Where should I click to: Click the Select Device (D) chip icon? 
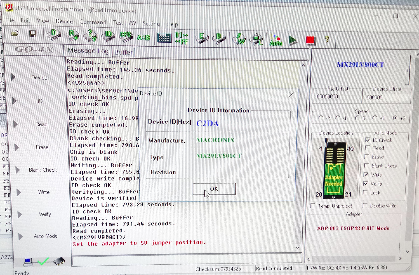click(x=54, y=35)
